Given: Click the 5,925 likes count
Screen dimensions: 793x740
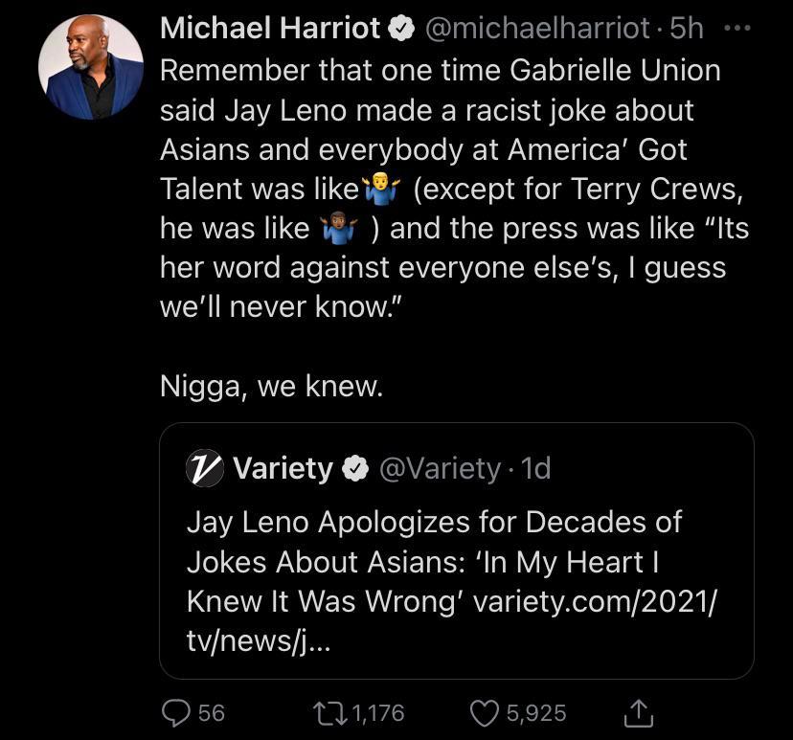Looking at the screenshot, I should coord(536,713).
